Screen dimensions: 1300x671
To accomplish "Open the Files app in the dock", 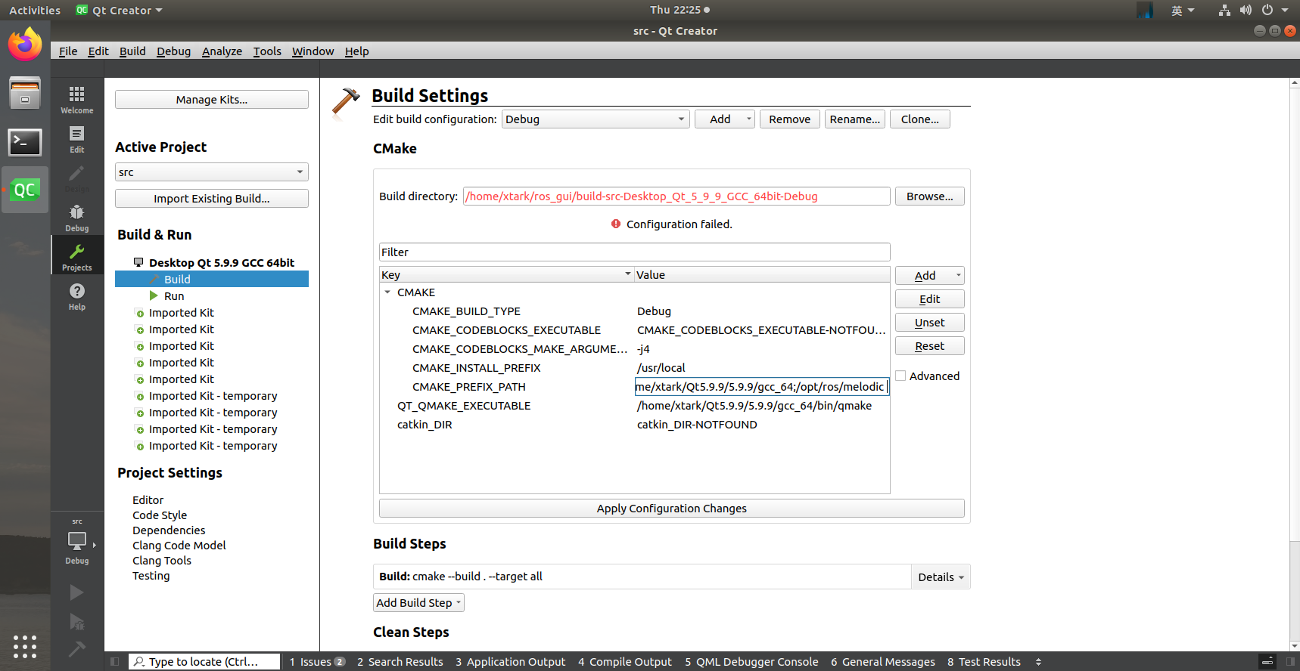I will click(x=25, y=93).
